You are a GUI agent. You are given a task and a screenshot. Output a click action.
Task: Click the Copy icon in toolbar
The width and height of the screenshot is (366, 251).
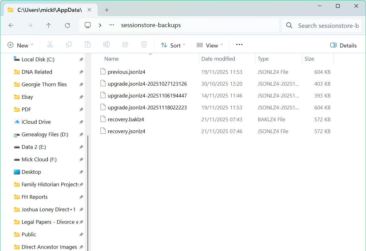point(69,45)
